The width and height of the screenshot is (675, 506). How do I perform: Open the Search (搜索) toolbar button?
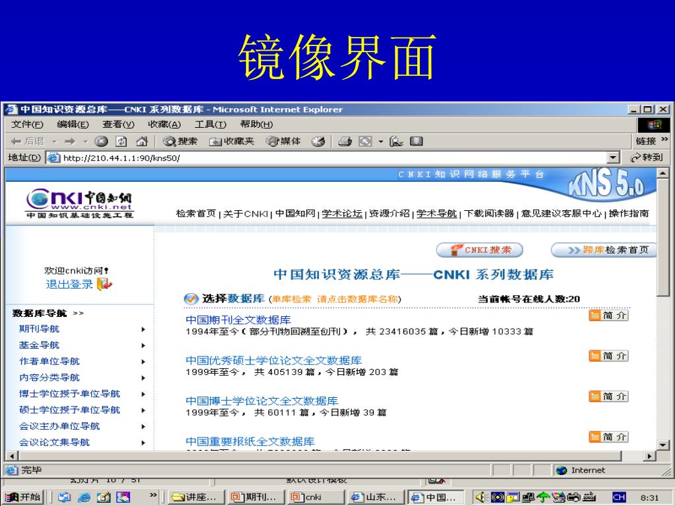click(180, 141)
